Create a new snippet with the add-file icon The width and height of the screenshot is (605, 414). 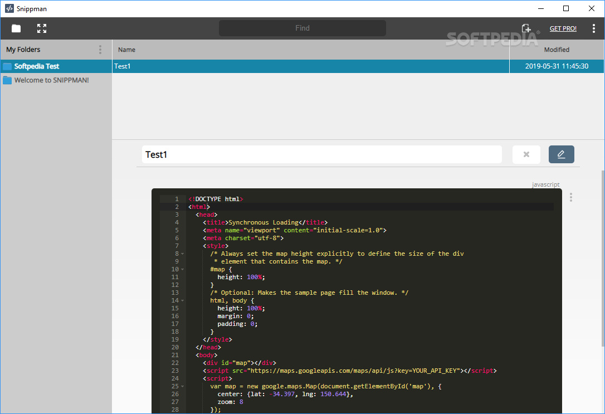[x=526, y=28]
